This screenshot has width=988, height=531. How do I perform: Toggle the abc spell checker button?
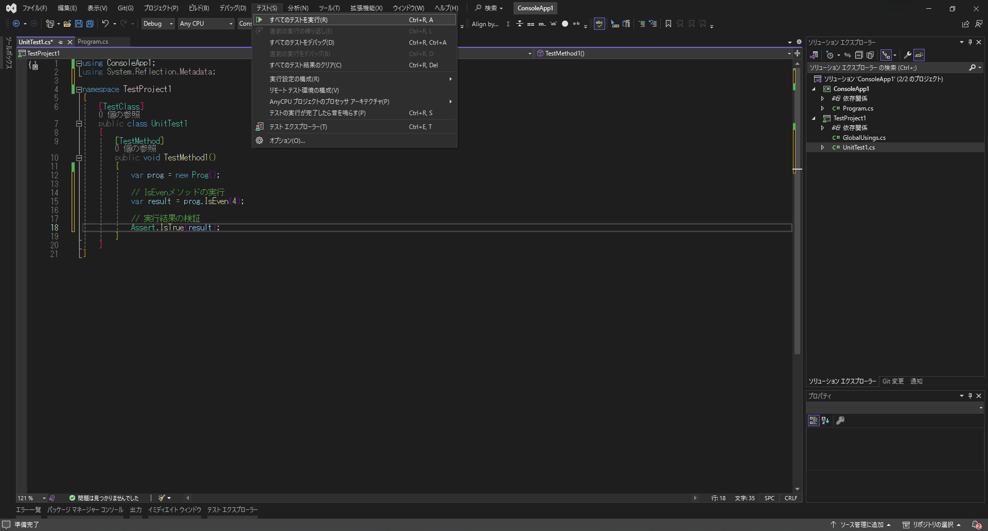(599, 24)
